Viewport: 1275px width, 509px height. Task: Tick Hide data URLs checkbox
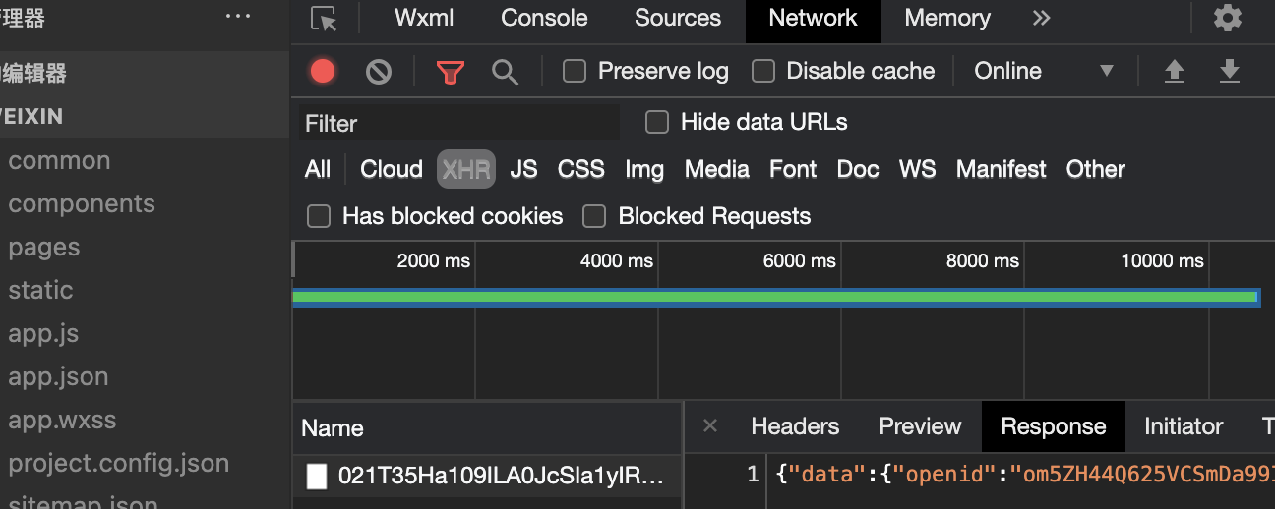click(x=657, y=122)
